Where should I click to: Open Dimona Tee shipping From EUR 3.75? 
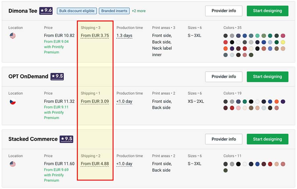click(x=95, y=36)
